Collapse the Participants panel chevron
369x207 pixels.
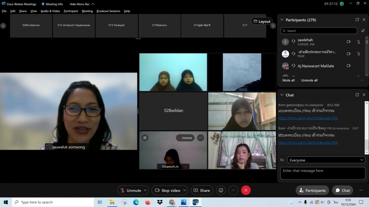coord(282,20)
